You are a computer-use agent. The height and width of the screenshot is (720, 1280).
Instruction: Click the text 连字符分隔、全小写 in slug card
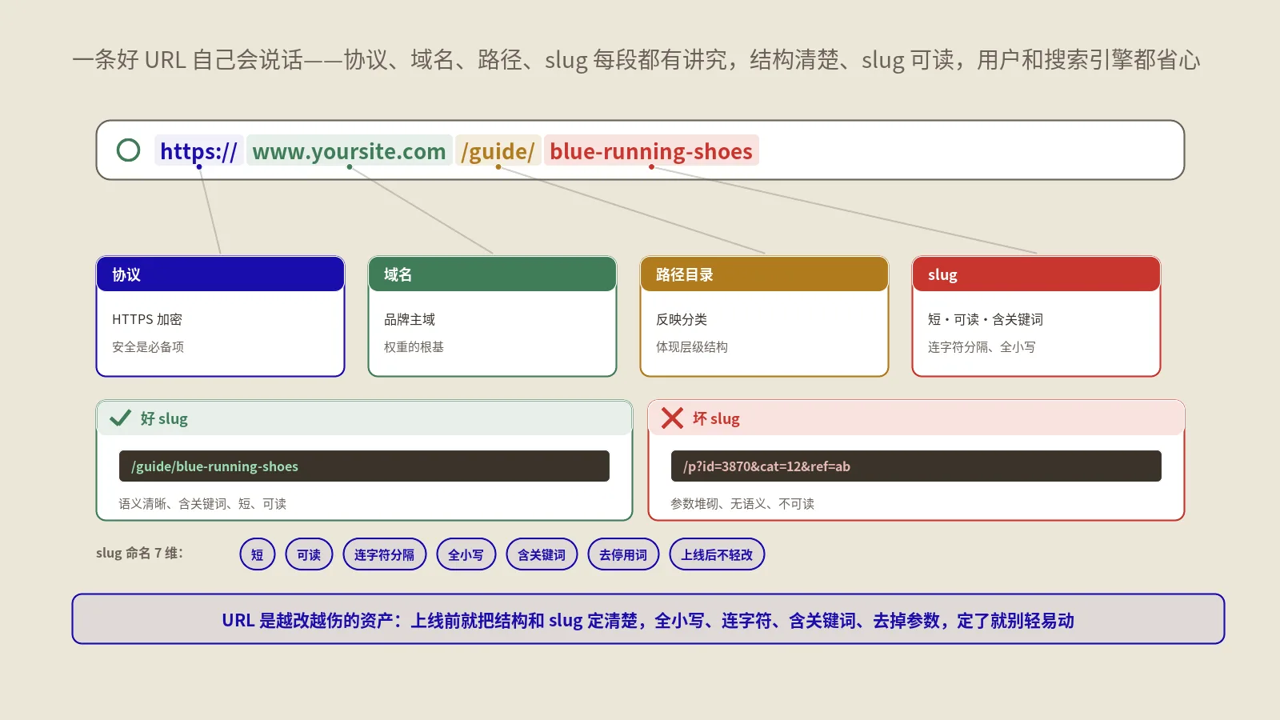tap(982, 346)
